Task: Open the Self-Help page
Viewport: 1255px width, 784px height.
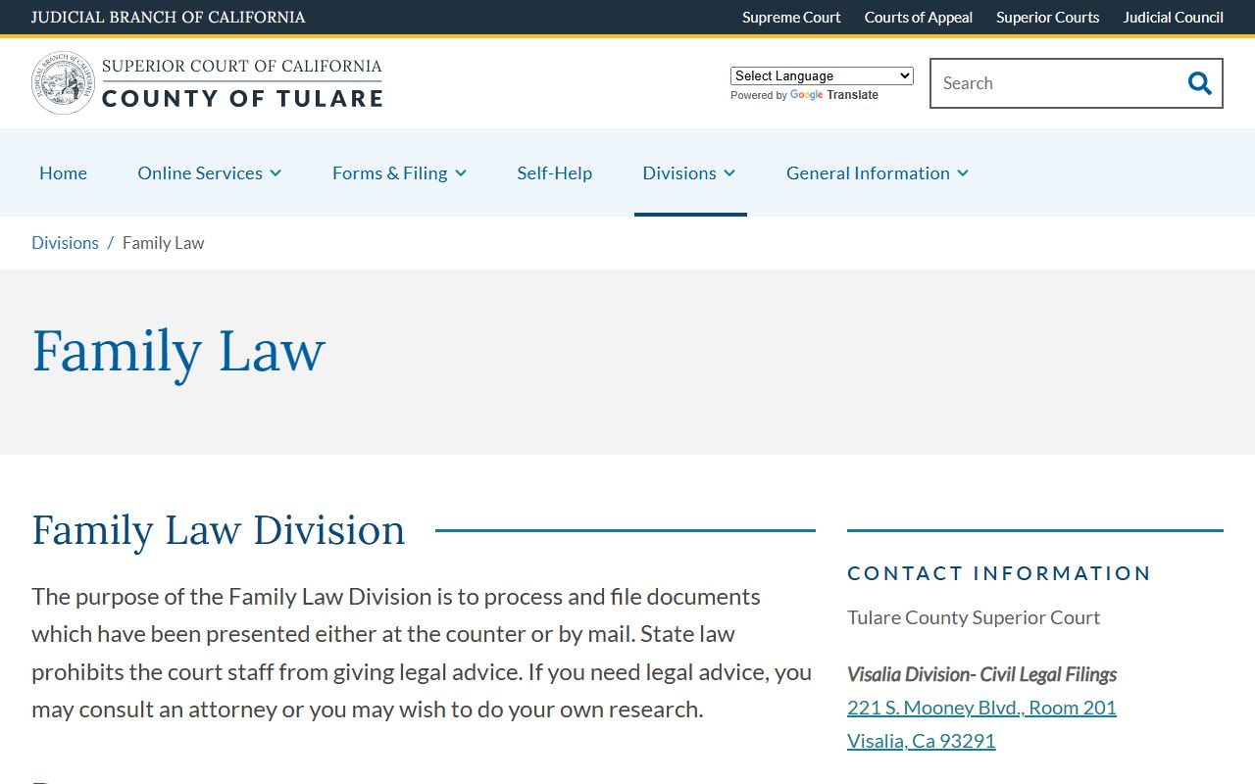Action: point(555,172)
